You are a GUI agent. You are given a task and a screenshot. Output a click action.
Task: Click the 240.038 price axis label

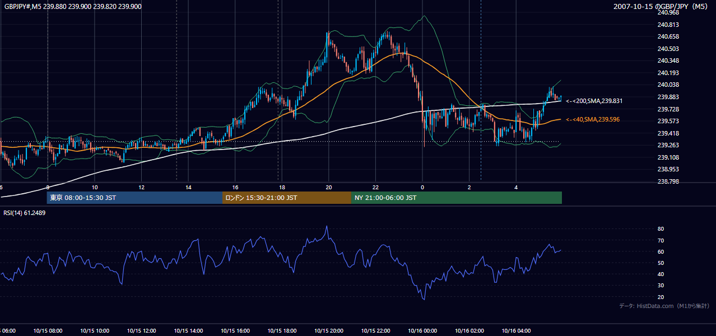pos(668,85)
